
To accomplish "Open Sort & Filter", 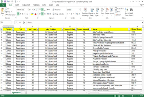I will coord(127,12).
